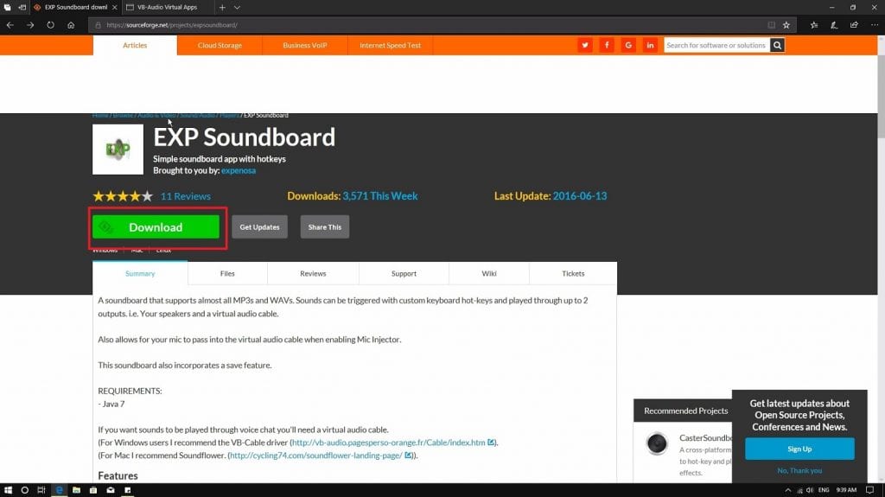Image resolution: width=885 pixels, height=497 pixels.
Task: Click the star rating display
Action: [123, 196]
